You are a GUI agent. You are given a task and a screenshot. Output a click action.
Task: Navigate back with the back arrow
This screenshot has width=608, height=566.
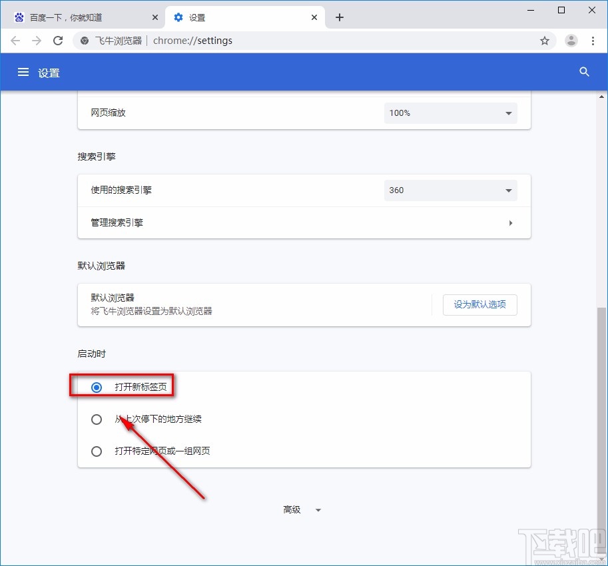15,41
